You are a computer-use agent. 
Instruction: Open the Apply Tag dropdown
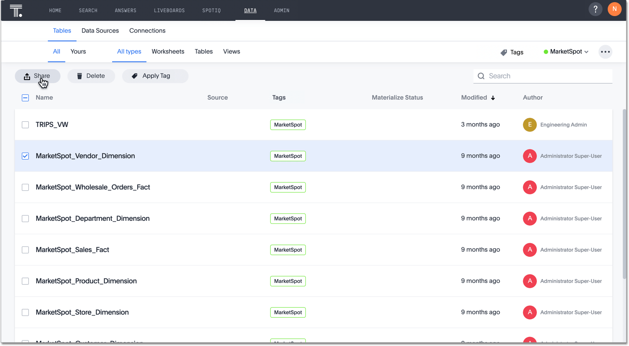click(x=155, y=76)
